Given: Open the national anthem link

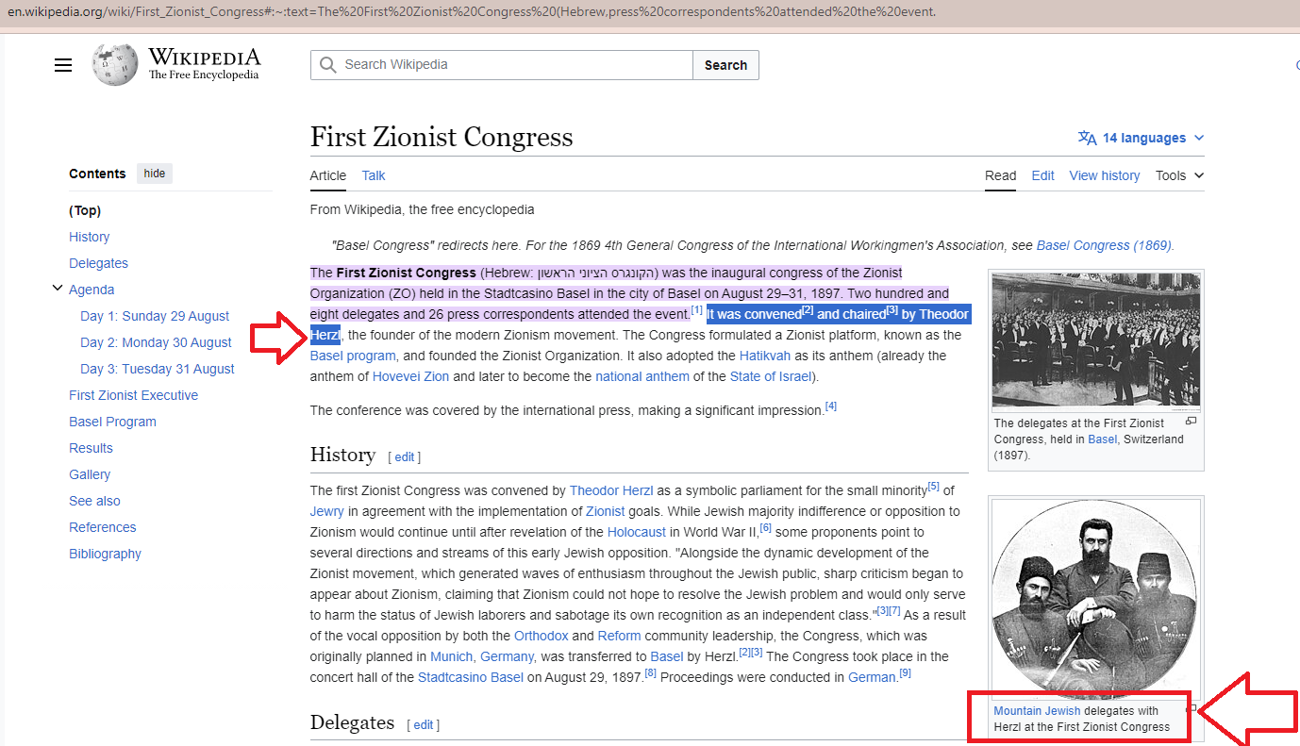Looking at the screenshot, I should [x=642, y=376].
